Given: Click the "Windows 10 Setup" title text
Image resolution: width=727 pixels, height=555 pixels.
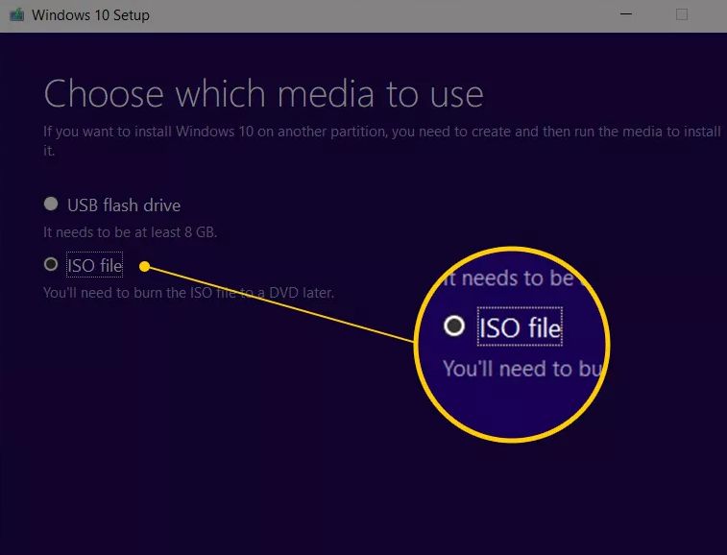Looking at the screenshot, I should [x=90, y=15].
